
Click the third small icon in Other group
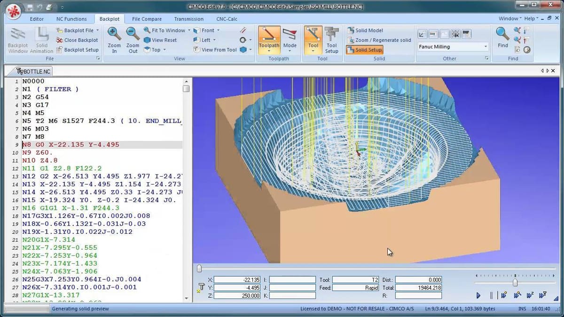(x=444, y=34)
